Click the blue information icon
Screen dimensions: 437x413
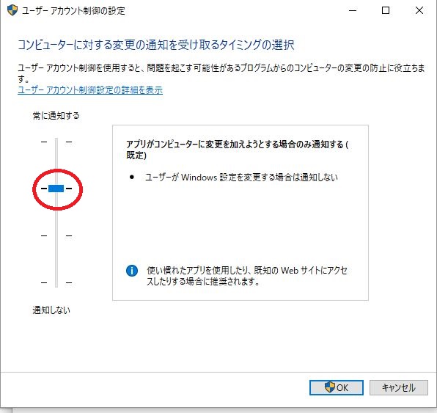132,271
